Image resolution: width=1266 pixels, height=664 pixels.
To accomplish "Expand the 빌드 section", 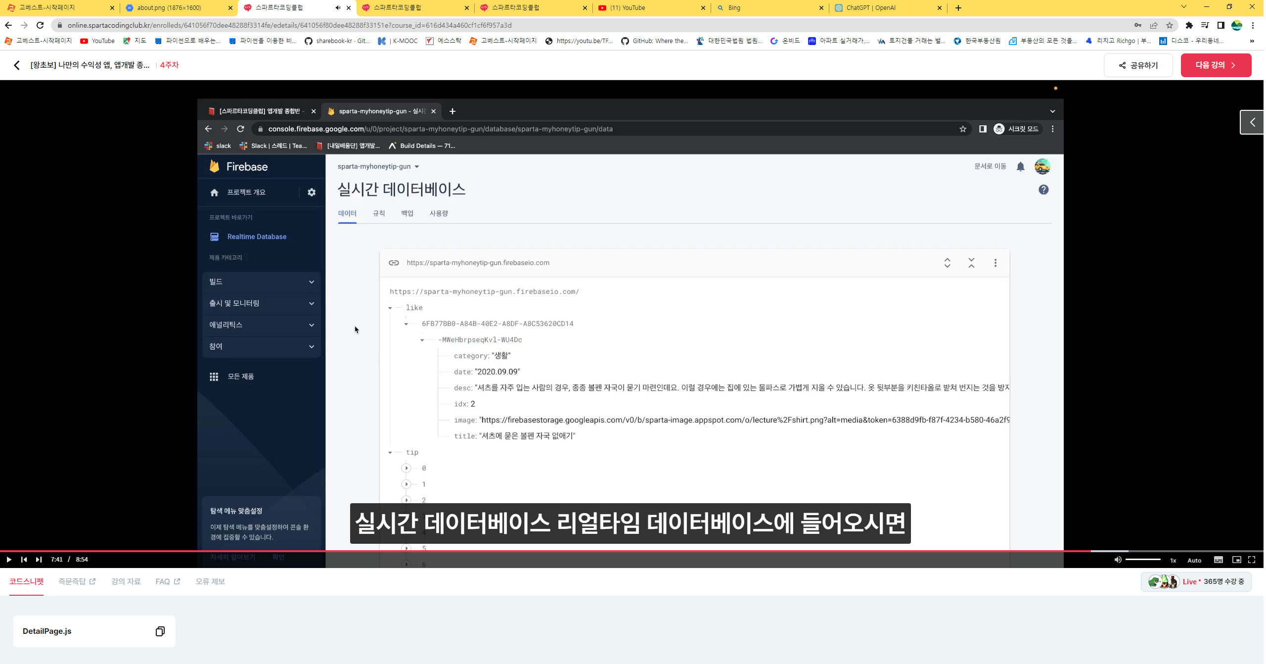I will 262,282.
